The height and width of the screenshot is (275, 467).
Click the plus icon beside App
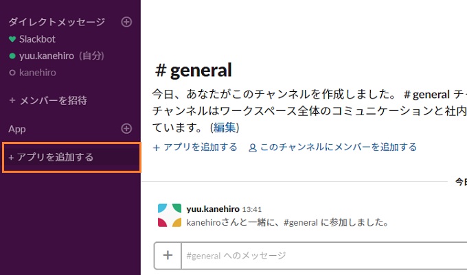click(126, 128)
